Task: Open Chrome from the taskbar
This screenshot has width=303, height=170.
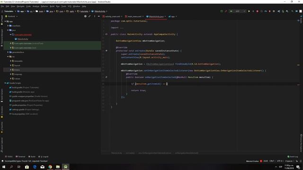Action: [x=50, y=167]
